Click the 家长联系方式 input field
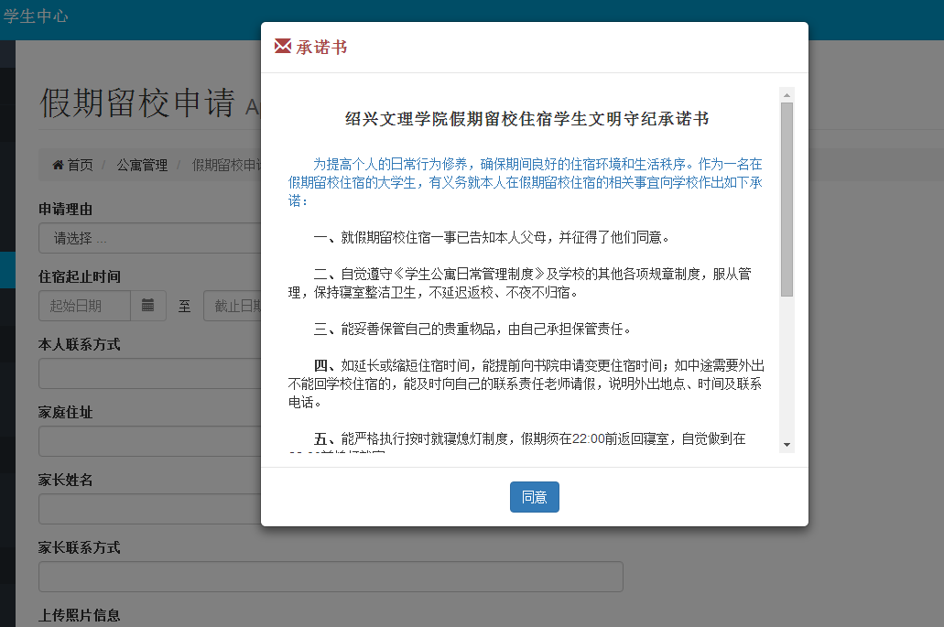The width and height of the screenshot is (944, 627). (331, 577)
